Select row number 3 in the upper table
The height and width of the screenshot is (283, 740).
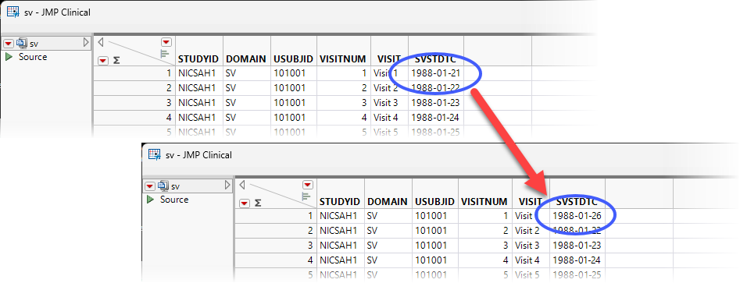click(x=134, y=103)
